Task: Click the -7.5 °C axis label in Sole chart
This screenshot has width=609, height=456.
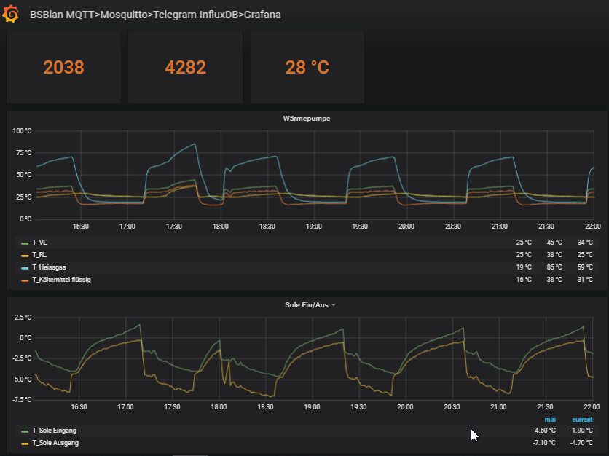Action: (x=23, y=400)
